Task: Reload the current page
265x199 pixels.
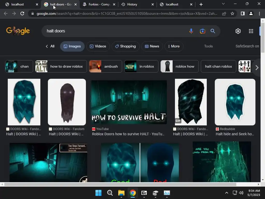Action: pos(22,13)
